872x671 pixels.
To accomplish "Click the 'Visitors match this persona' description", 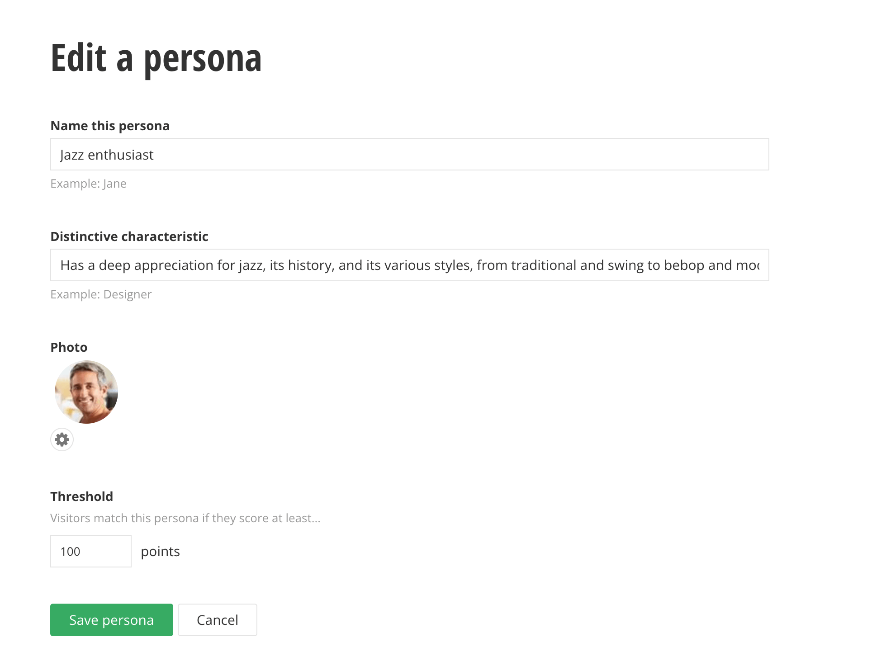I will tap(185, 518).
